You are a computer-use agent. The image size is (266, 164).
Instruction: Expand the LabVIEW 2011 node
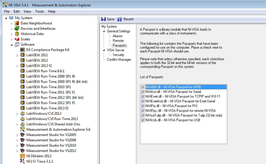click(x=17, y=55)
